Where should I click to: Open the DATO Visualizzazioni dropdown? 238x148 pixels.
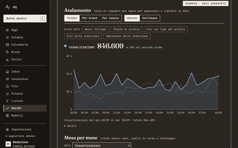click(101, 146)
